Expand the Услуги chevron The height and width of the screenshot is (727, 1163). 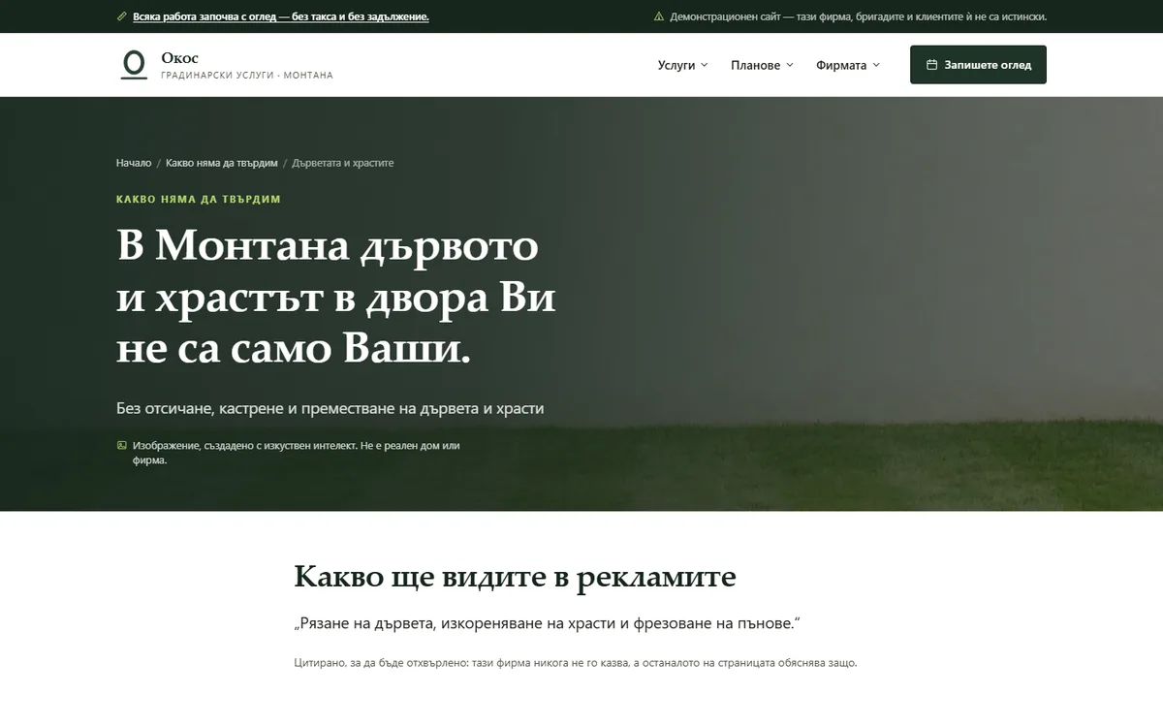(x=705, y=65)
